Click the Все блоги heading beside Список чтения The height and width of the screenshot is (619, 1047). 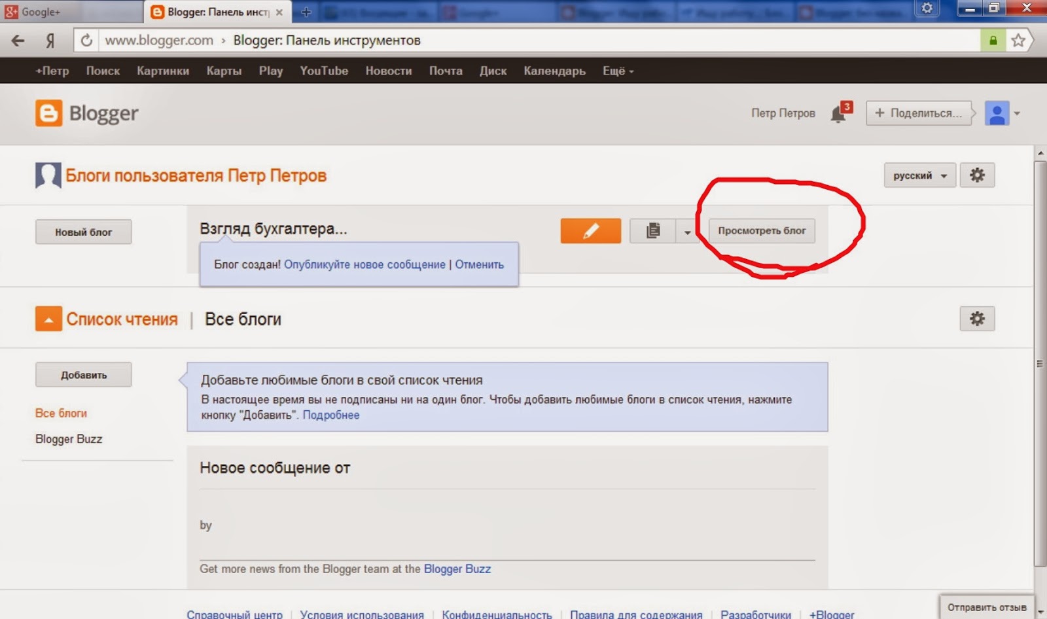coord(243,319)
